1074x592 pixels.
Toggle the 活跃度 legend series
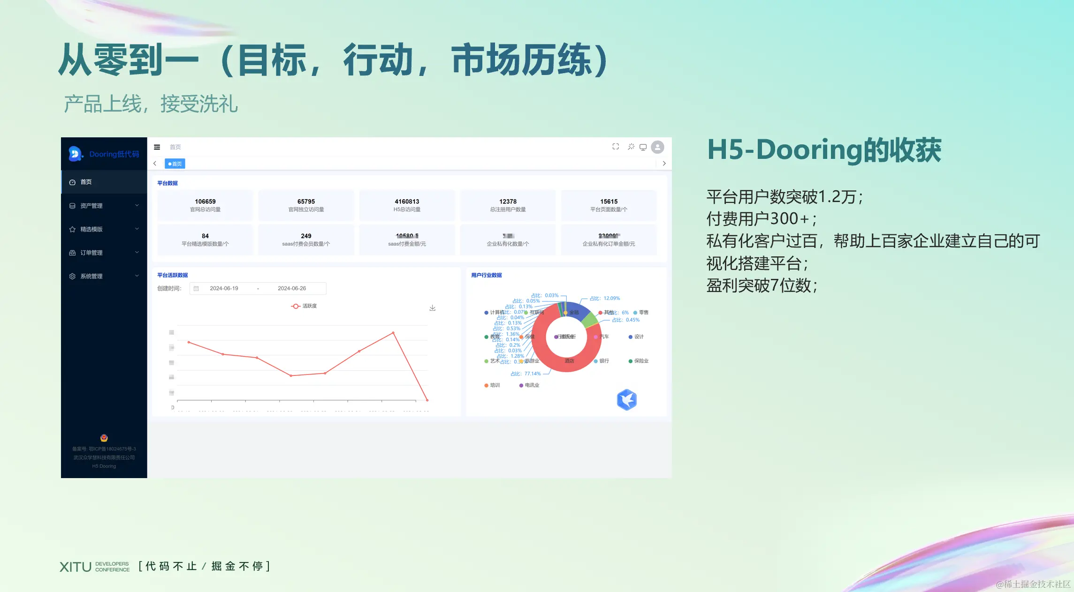(304, 306)
